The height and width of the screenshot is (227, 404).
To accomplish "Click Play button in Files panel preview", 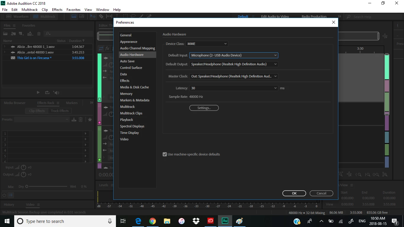I will (x=38, y=93).
